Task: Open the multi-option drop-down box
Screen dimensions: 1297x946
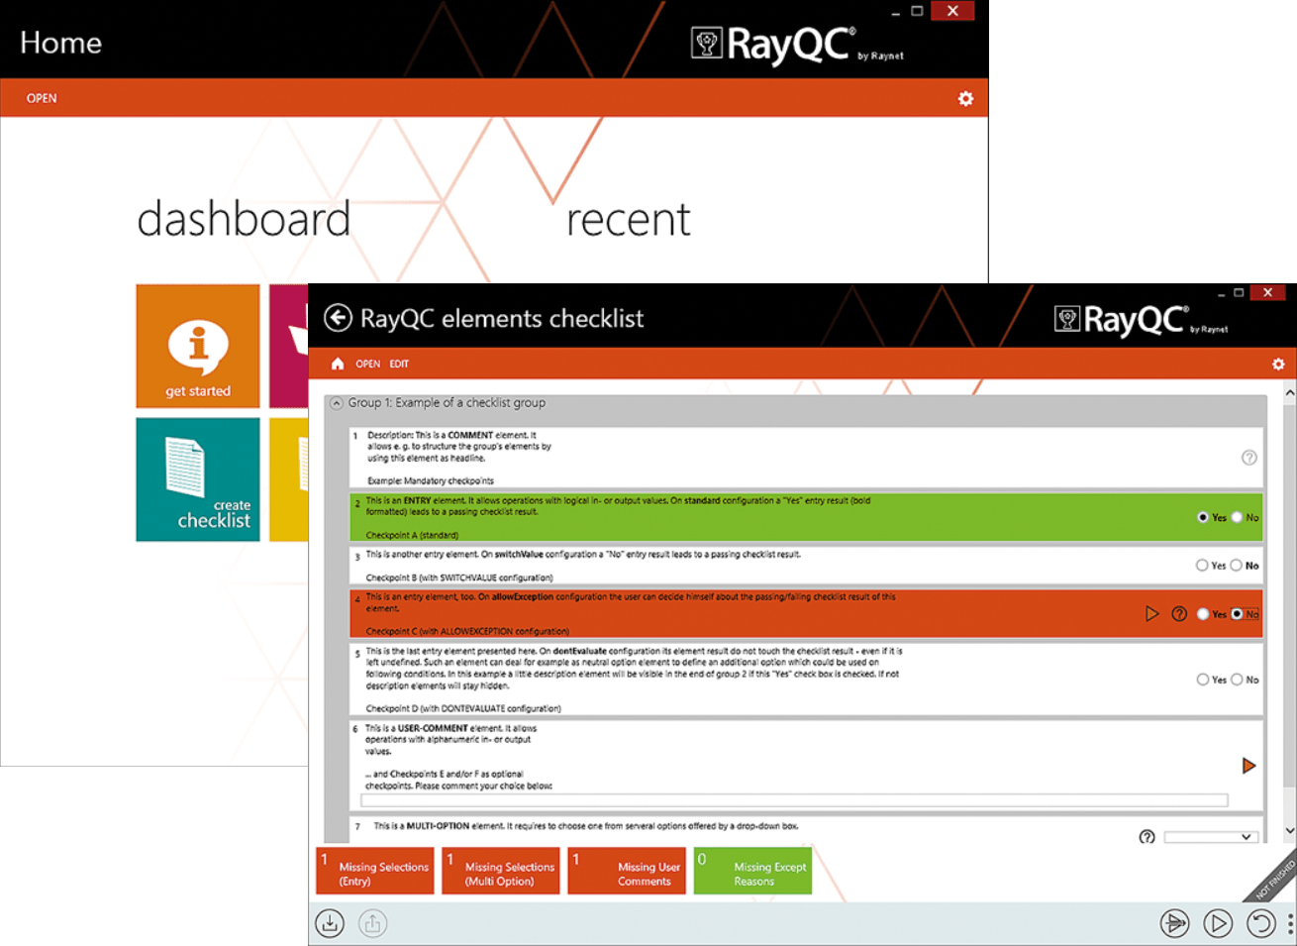Action: pyautogui.click(x=1212, y=837)
